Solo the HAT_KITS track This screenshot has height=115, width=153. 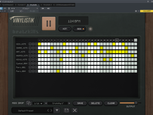[x=36, y=52]
